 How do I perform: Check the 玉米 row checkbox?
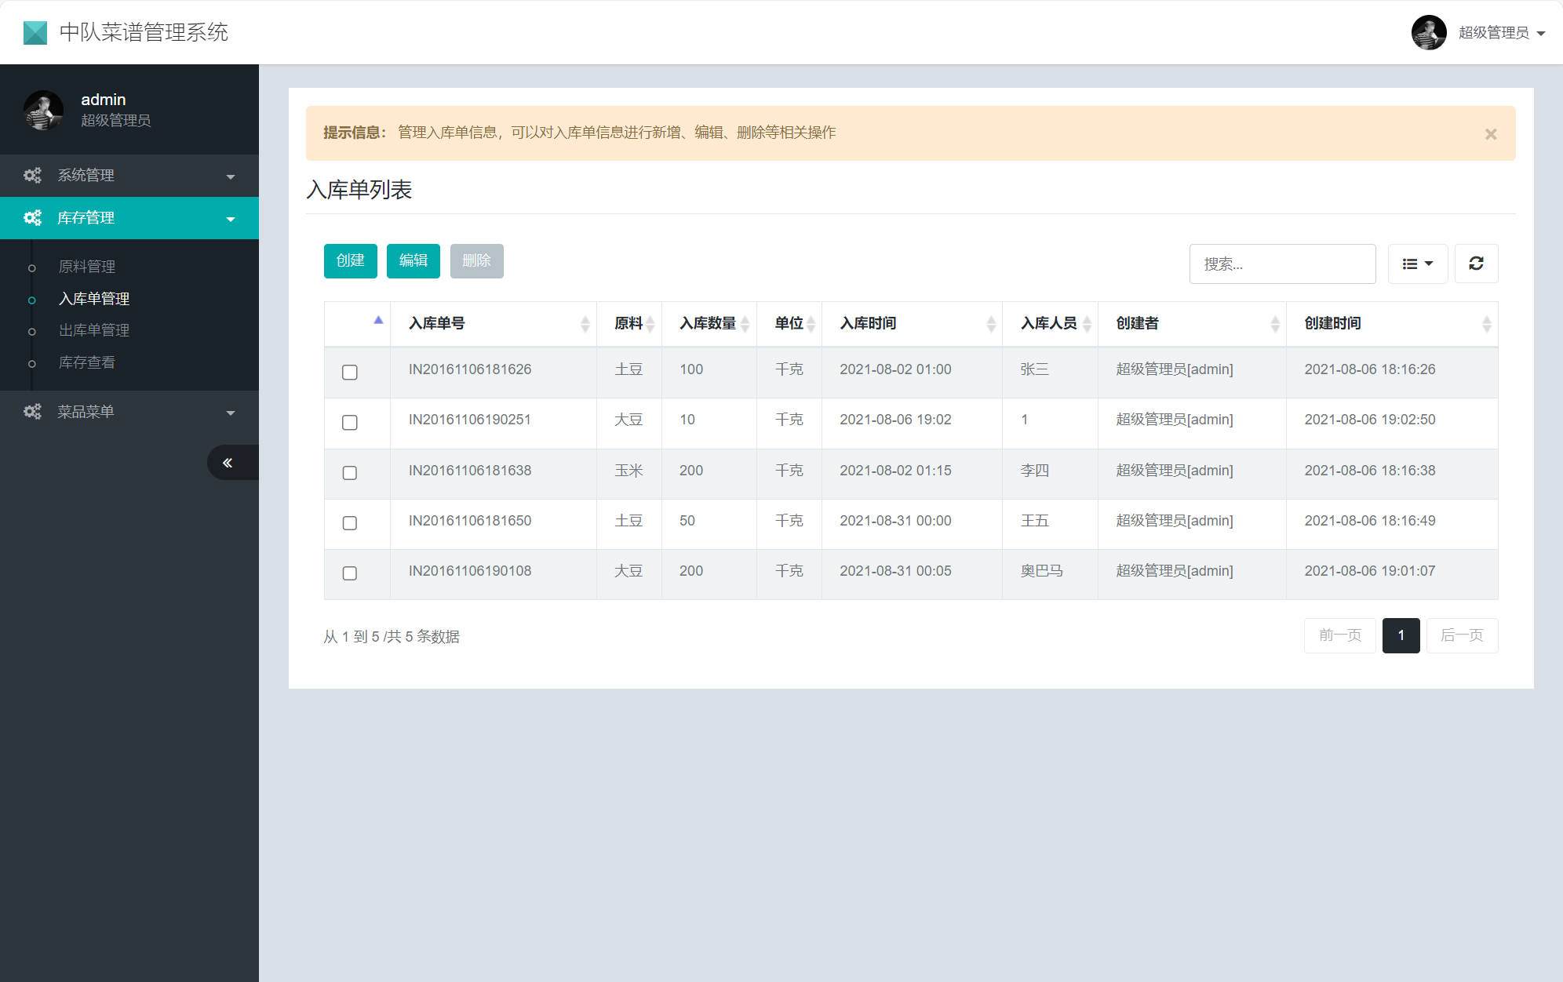(349, 473)
